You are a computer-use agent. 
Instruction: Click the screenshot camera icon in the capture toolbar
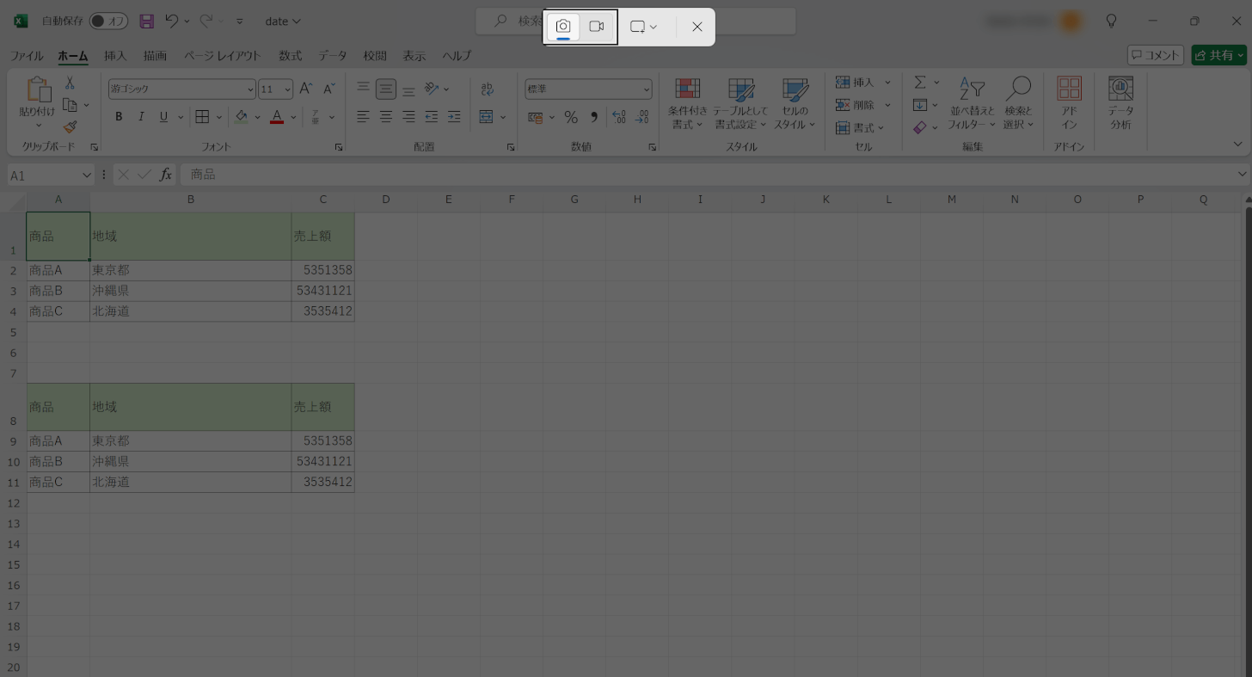pyautogui.click(x=563, y=27)
